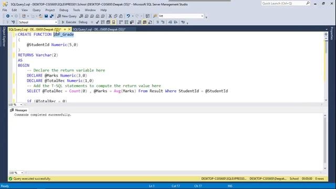This screenshot has width=336, height=189.
Task: Uncomment selected lines icon
Action: pos(163,22)
